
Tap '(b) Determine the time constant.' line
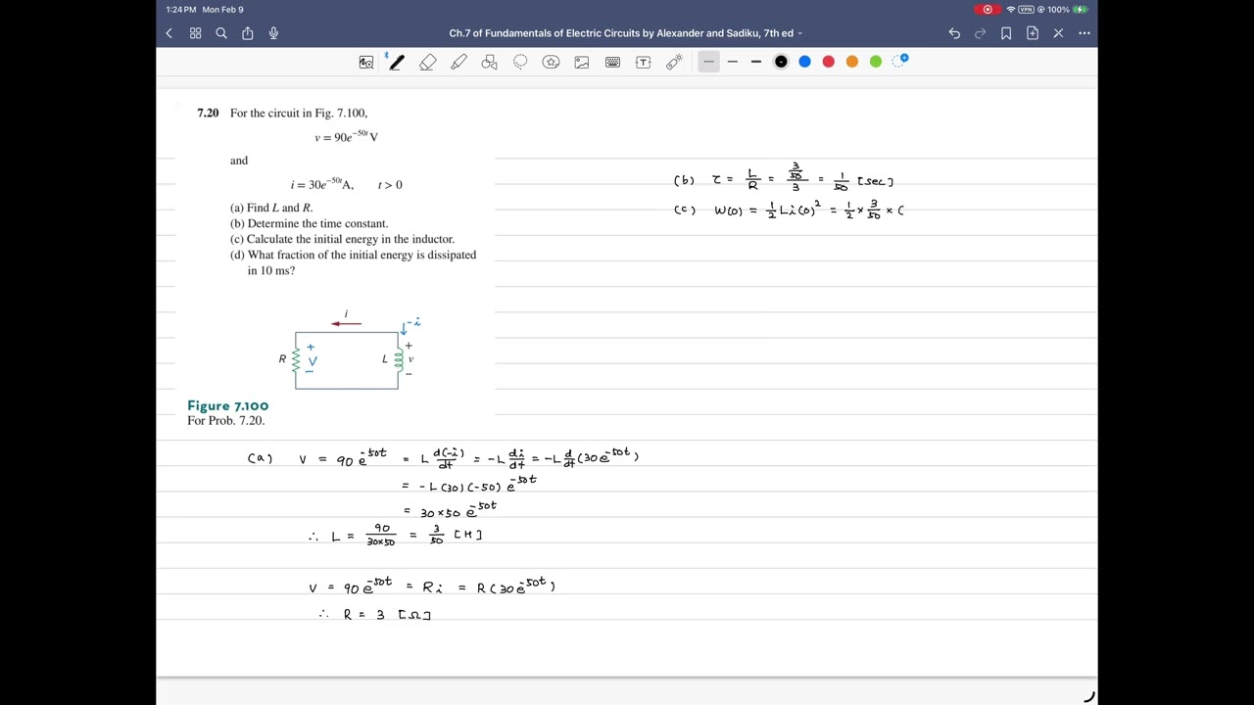click(309, 223)
